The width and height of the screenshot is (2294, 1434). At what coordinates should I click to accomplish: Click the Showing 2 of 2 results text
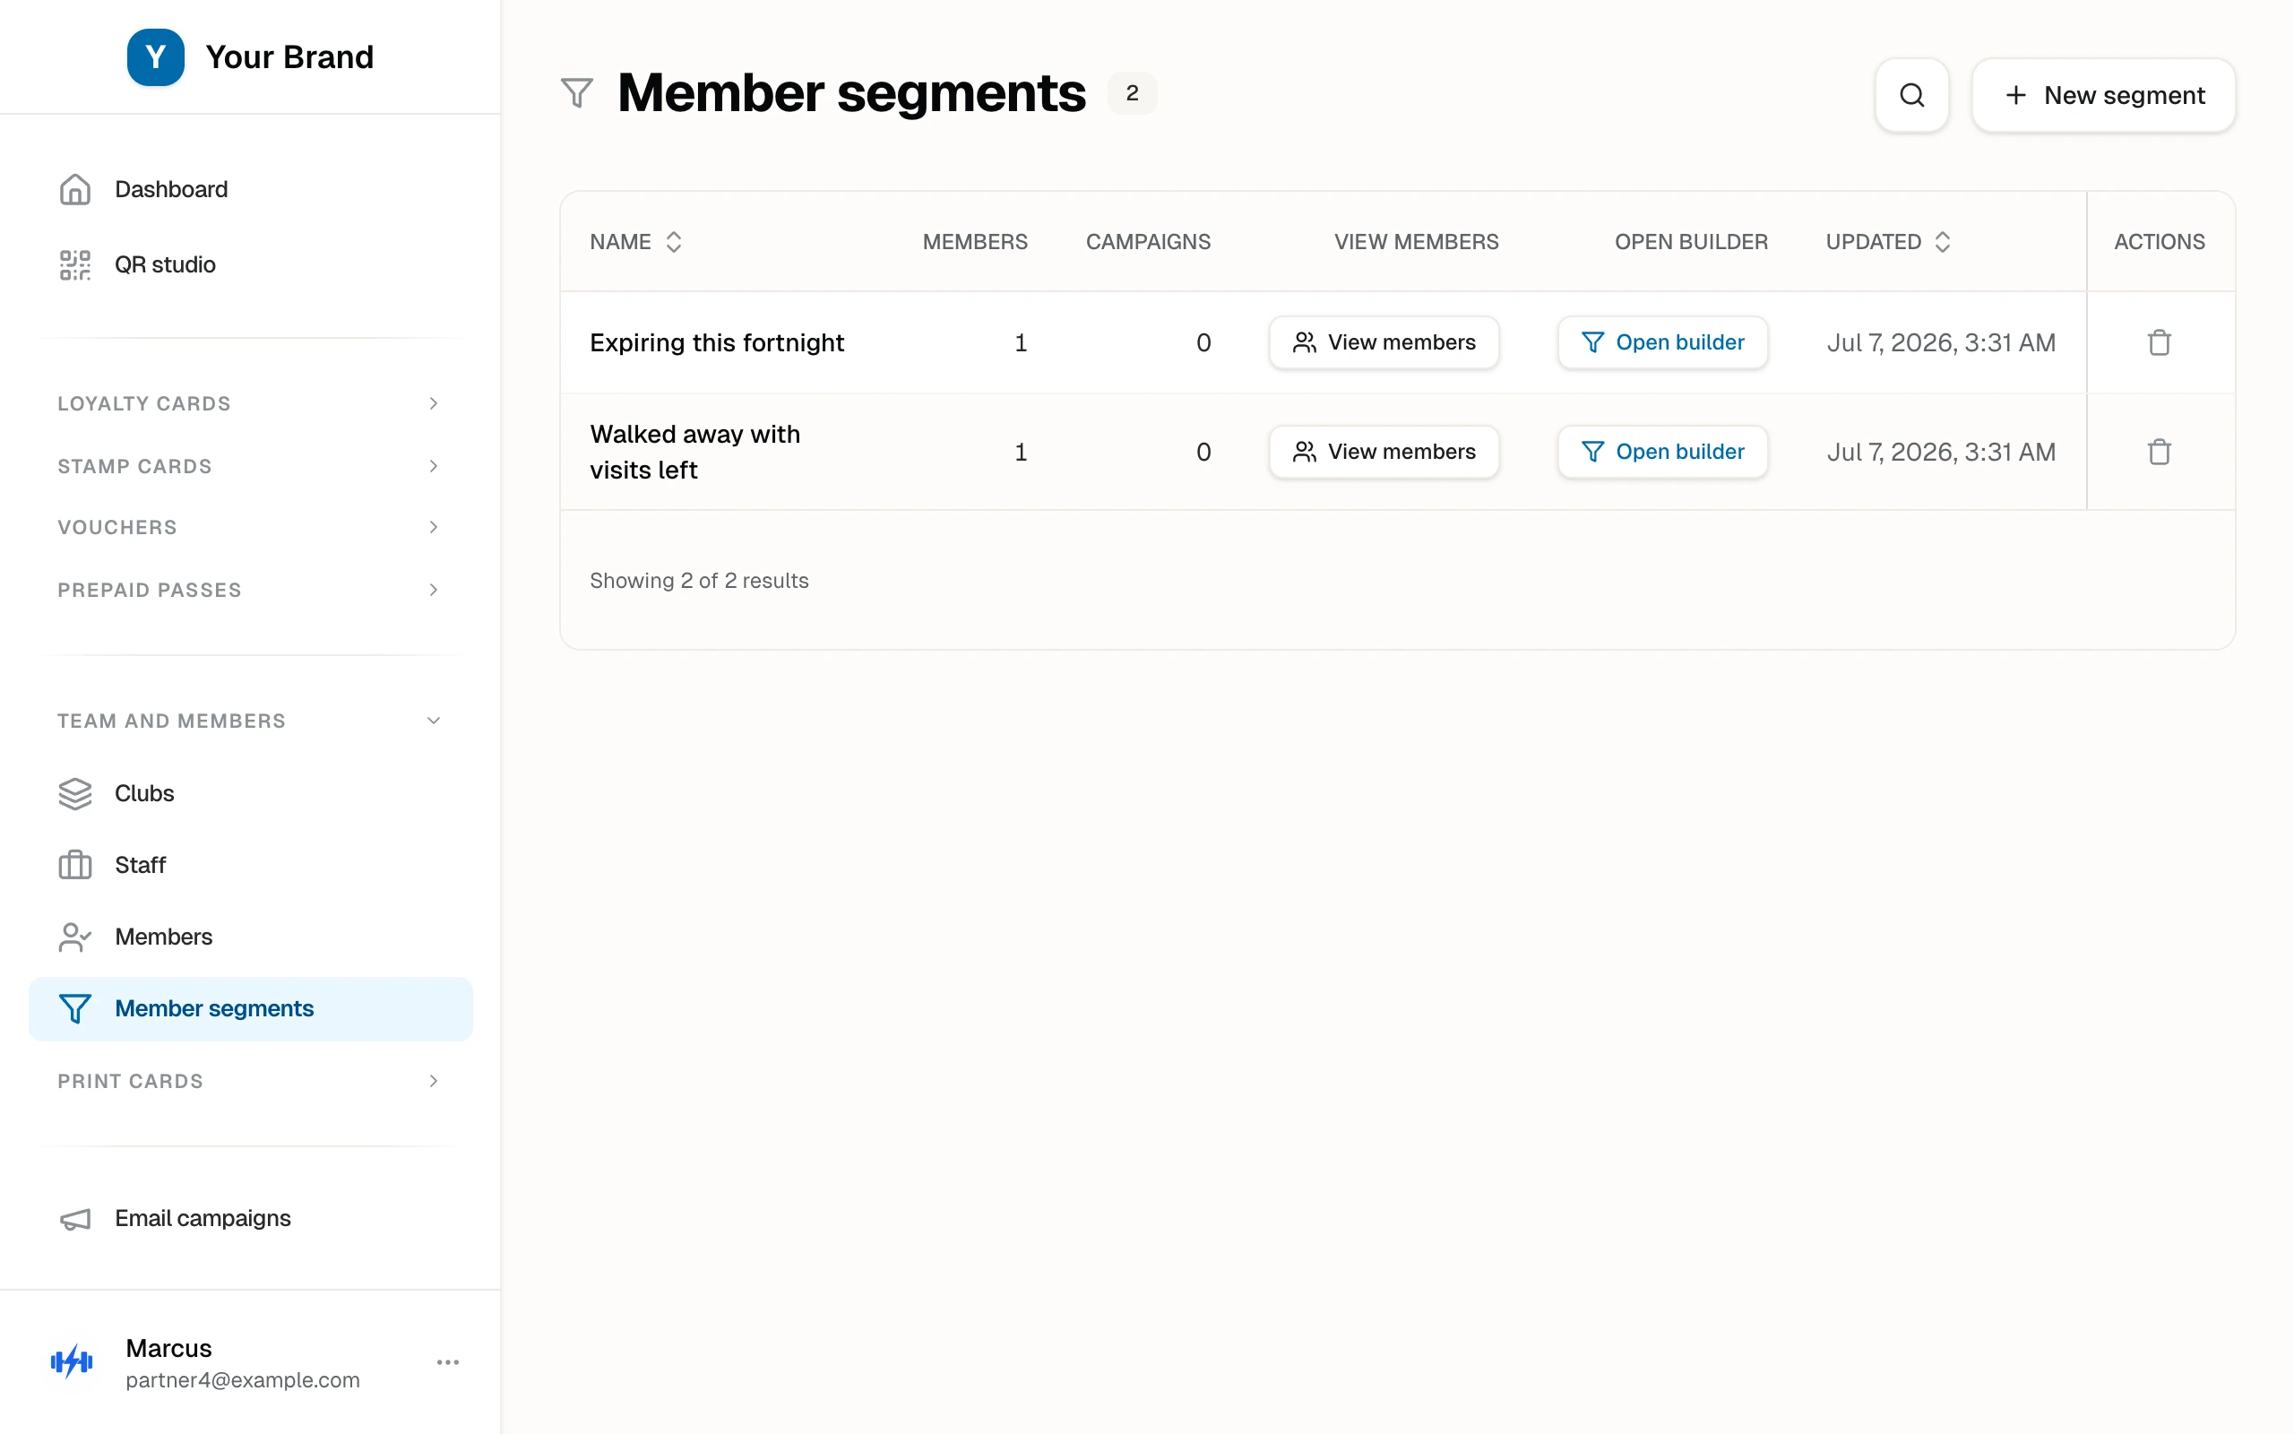tap(699, 581)
